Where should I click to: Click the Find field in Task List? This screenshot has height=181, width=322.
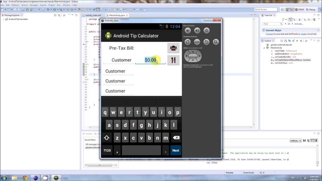point(272,24)
